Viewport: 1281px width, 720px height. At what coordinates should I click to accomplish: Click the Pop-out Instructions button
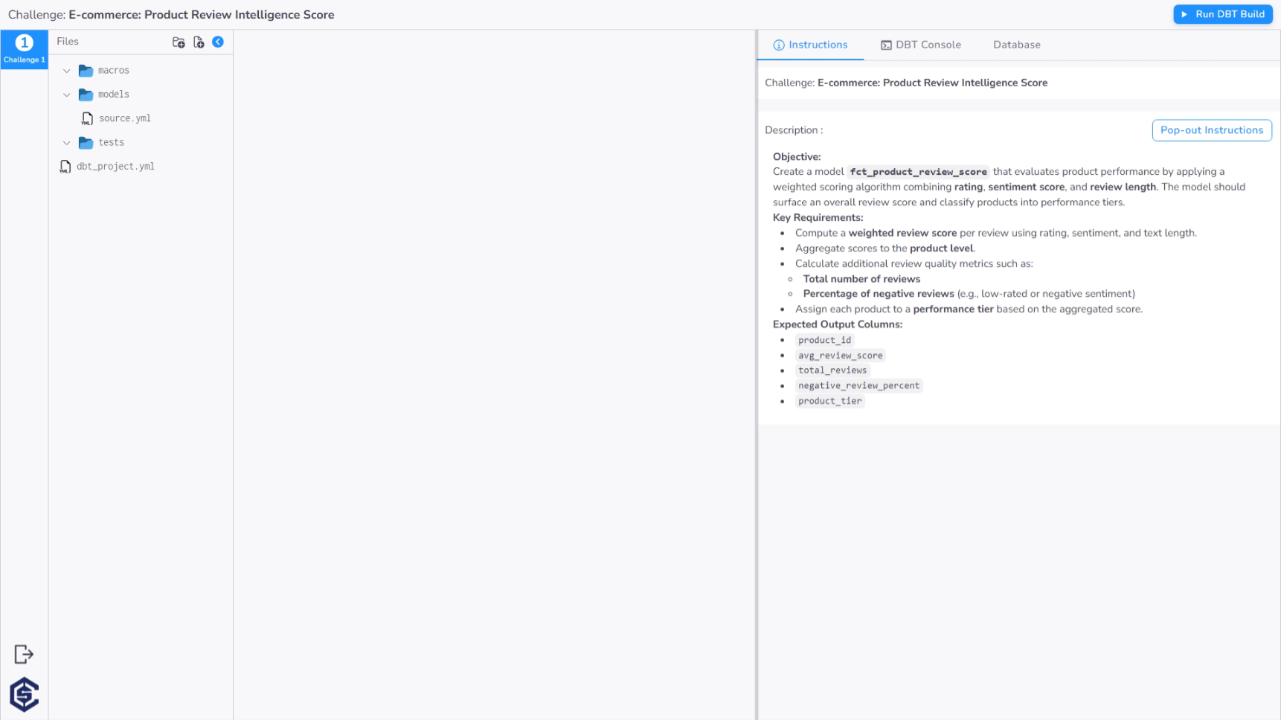[x=1211, y=130]
